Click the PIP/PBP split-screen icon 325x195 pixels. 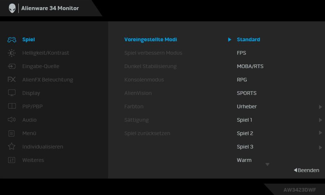click(x=12, y=106)
